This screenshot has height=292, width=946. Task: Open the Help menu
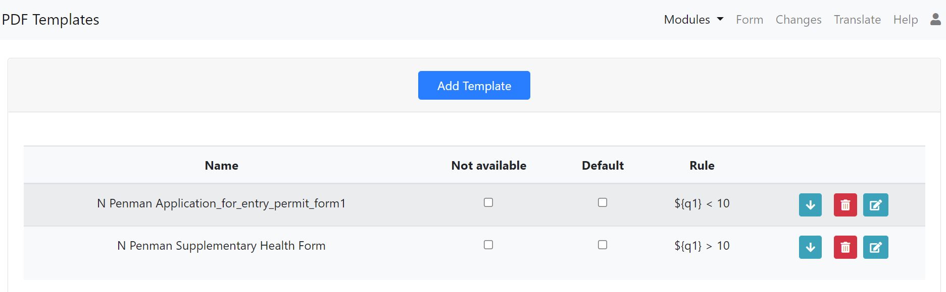pos(905,19)
